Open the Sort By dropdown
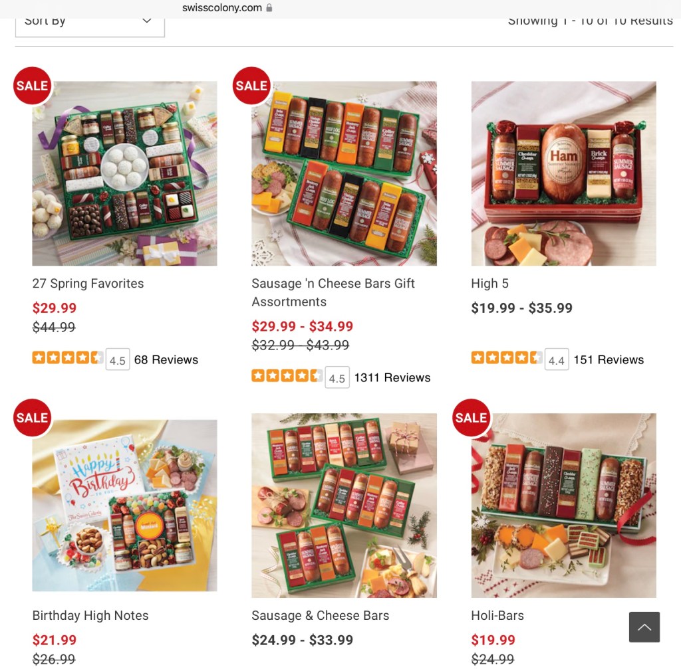681x669 pixels. 90,25
